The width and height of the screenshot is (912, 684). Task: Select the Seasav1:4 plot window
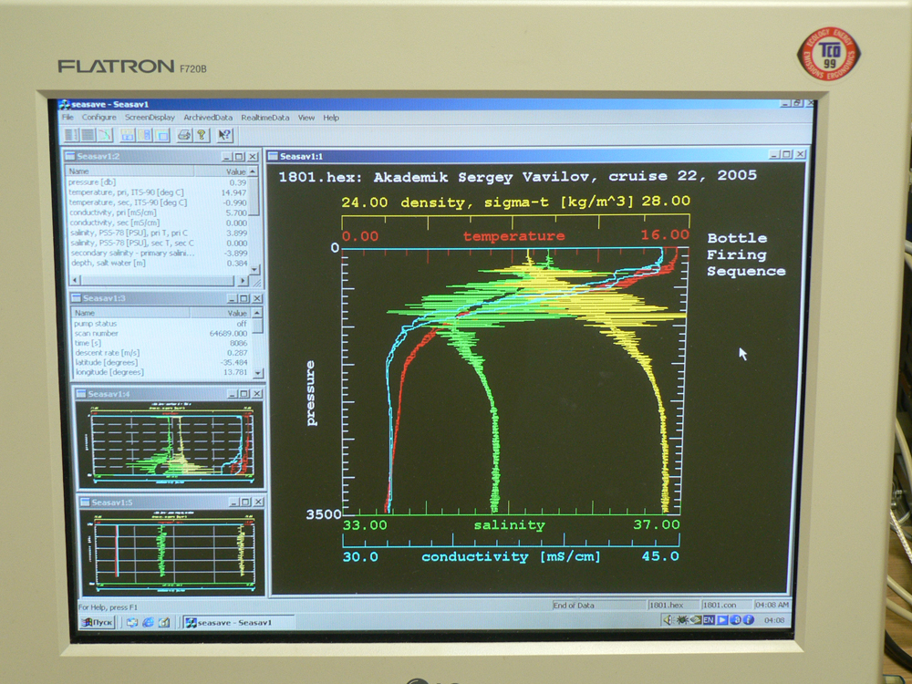coord(167,441)
